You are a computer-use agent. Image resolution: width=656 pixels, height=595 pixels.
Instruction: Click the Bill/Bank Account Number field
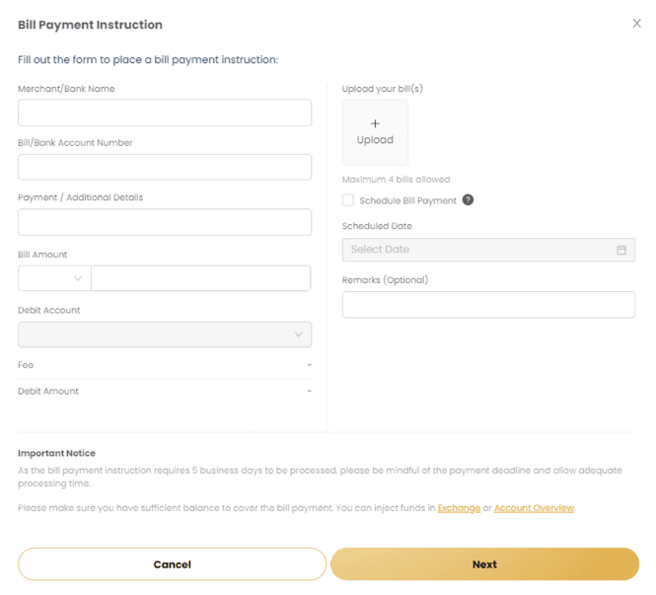(x=165, y=168)
